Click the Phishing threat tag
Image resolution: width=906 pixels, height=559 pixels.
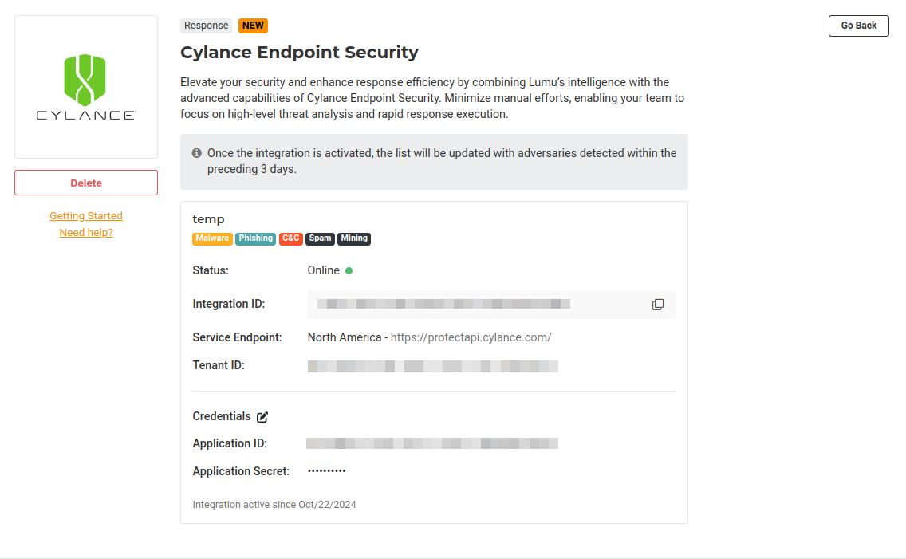[256, 238]
